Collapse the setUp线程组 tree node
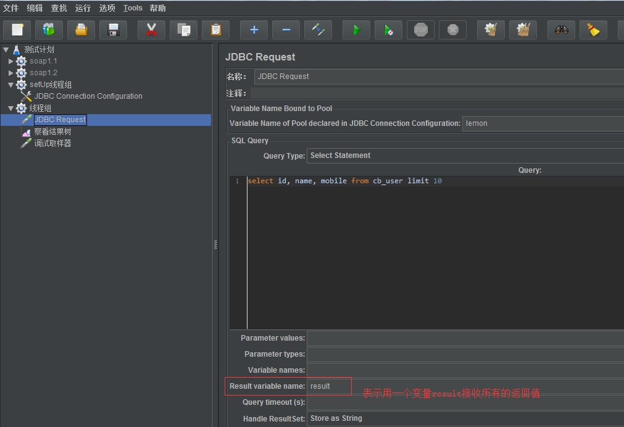Screen dimensions: 624x427 click(x=11, y=85)
